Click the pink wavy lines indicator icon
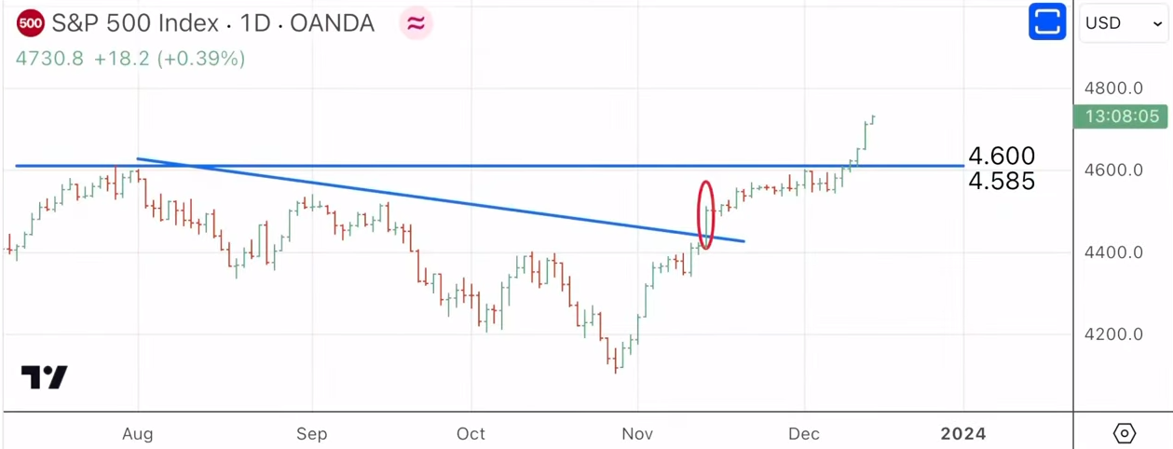The image size is (1173, 449). 416,23
